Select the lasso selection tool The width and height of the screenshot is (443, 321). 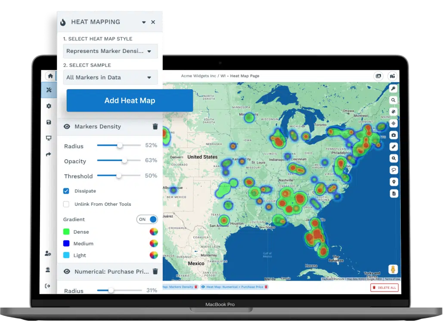click(393, 170)
